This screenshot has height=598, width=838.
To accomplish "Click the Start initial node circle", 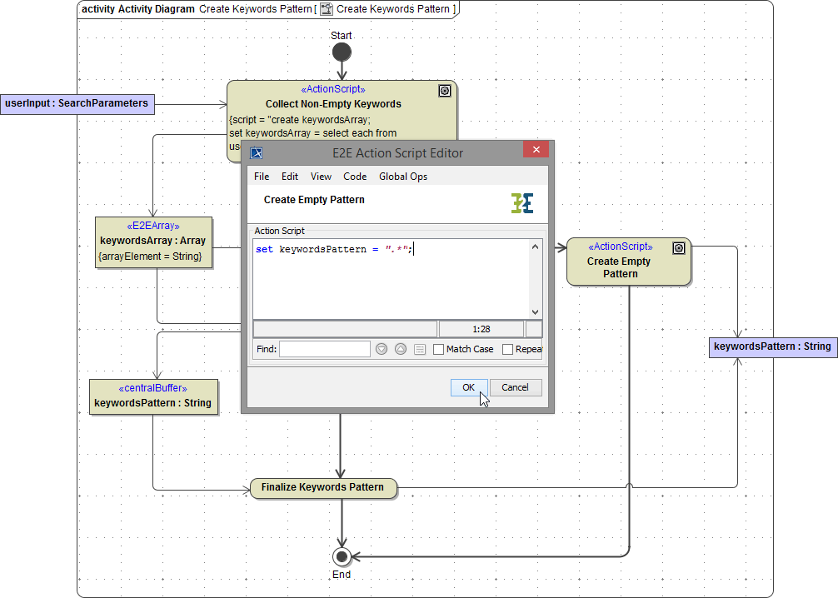I will tap(342, 52).
